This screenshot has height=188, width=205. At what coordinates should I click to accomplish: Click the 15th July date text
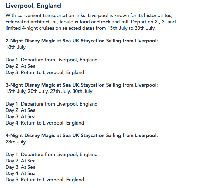tap(16, 91)
